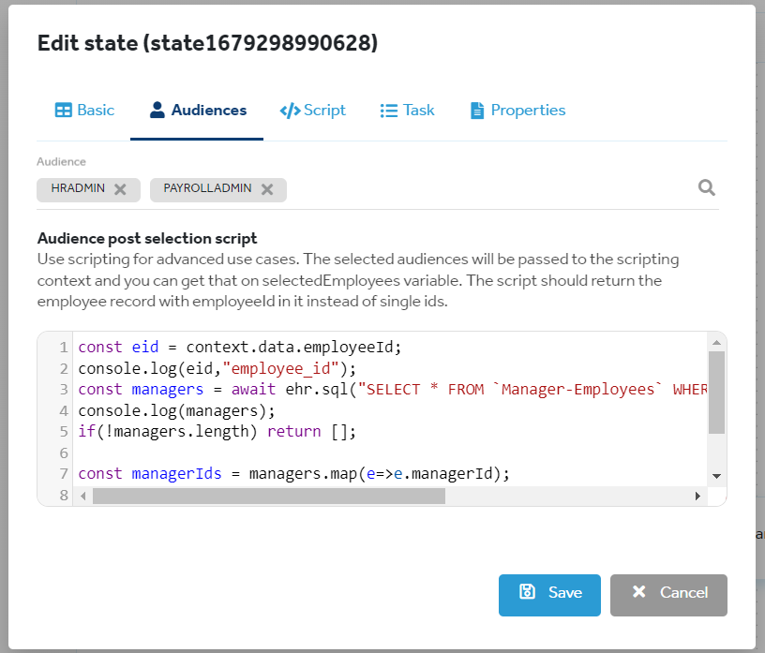Image resolution: width=765 pixels, height=653 pixels.
Task: Click the console.log(managers) line
Action: 176,411
